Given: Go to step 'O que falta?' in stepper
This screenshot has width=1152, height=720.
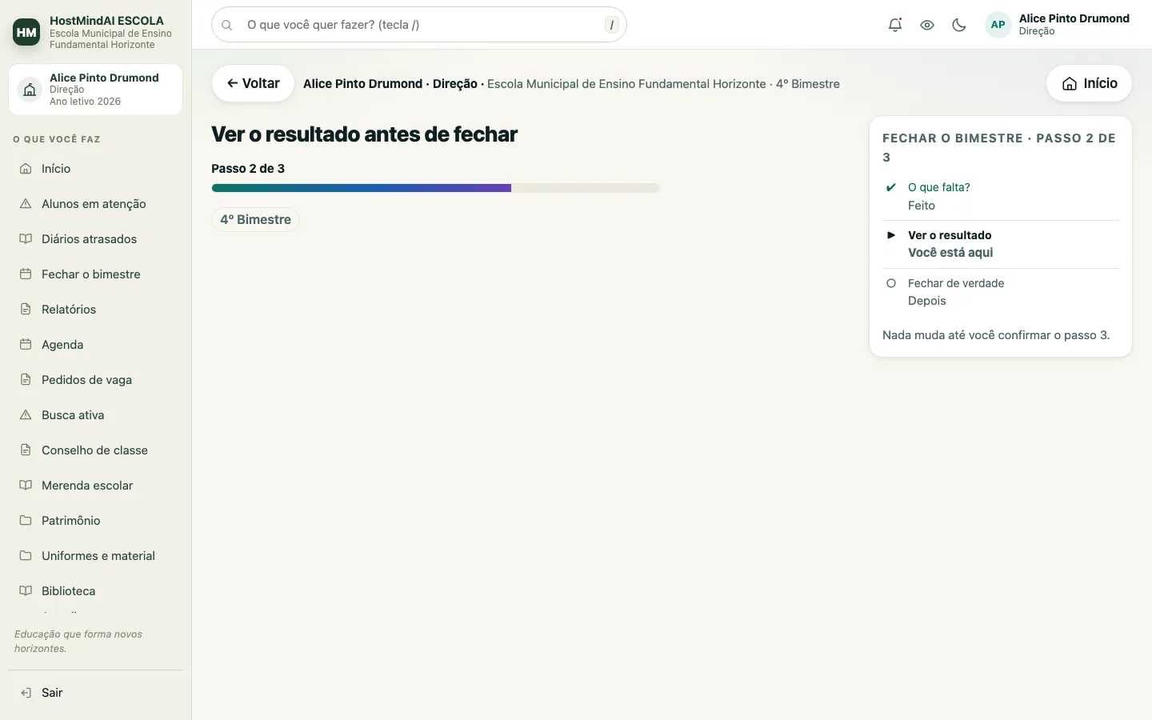Looking at the screenshot, I should pos(1001,196).
